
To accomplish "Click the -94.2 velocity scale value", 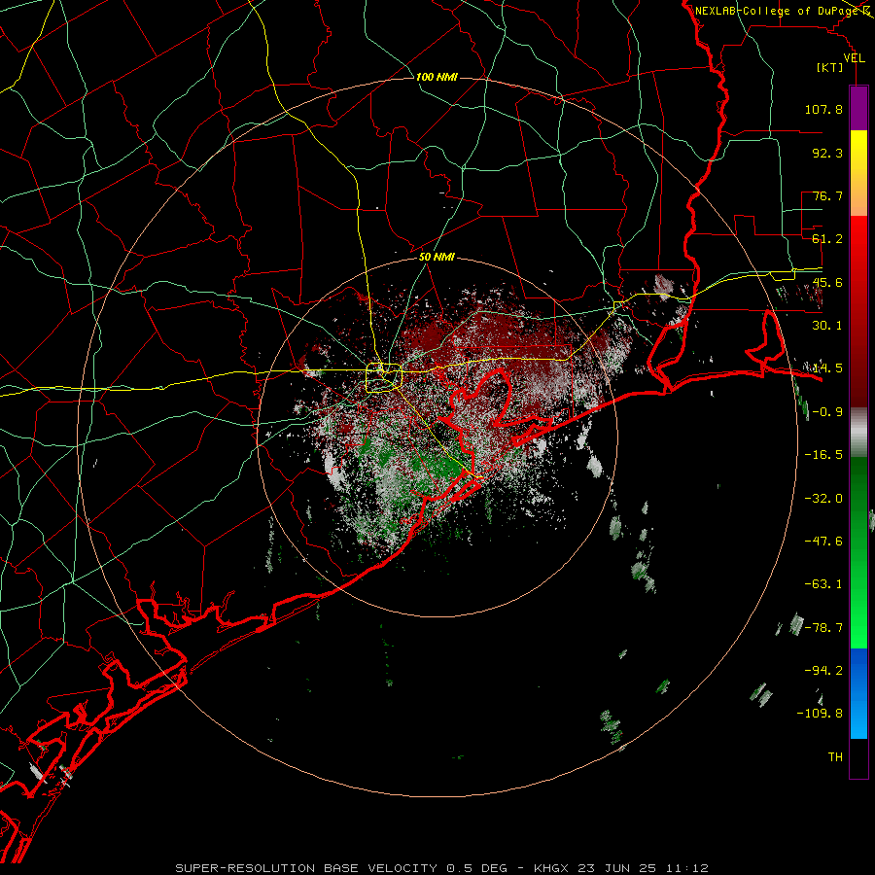I will (823, 671).
